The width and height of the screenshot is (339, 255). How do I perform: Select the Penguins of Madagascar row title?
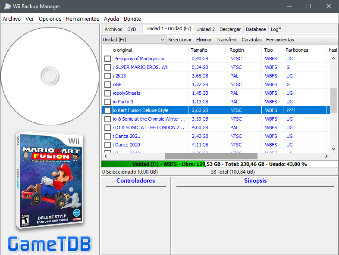tap(139, 59)
